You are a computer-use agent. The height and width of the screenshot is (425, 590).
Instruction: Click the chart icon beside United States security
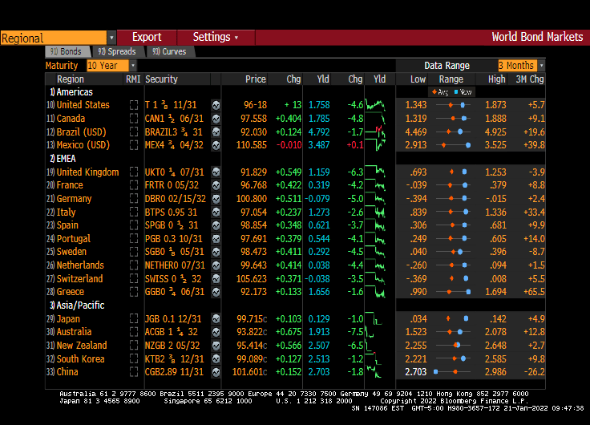point(216,105)
